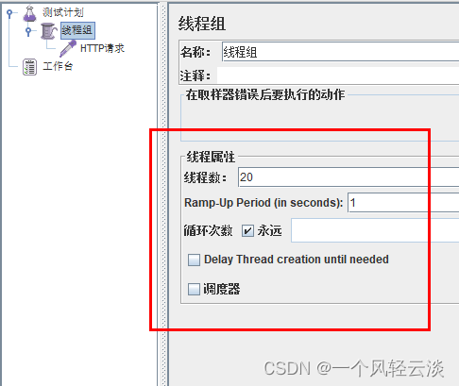This screenshot has height=386, width=459.
Task: Click the loop count input field
Action: coord(375,230)
